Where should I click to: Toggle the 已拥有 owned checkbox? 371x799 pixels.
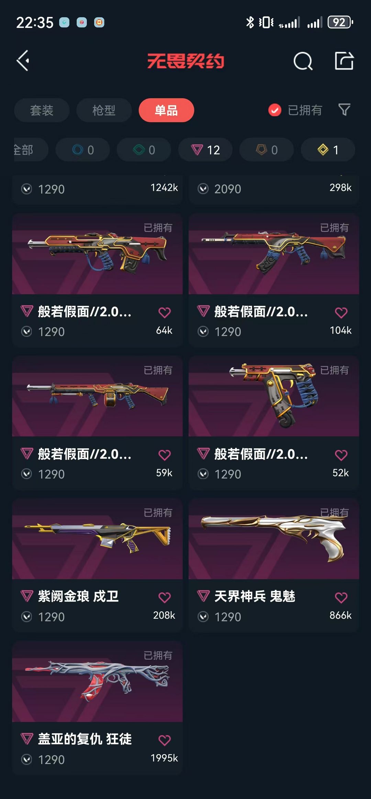(x=275, y=110)
